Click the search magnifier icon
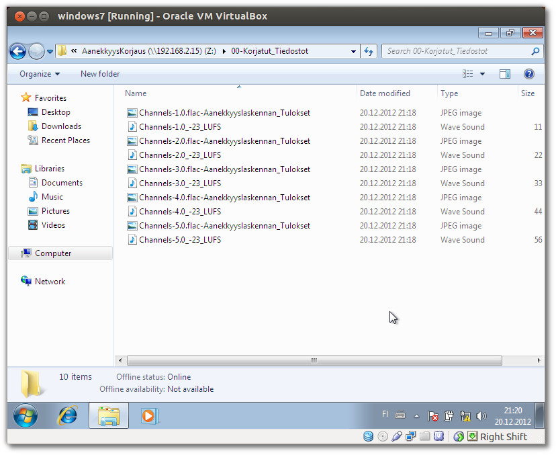This screenshot has width=556, height=455. 535,51
